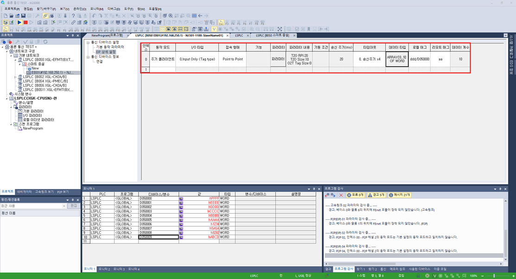The width and height of the screenshot is (516, 279).
Task: Expand the LSPLC [B0S2 XGL-CH2A/B] node
Action: tap(15, 77)
